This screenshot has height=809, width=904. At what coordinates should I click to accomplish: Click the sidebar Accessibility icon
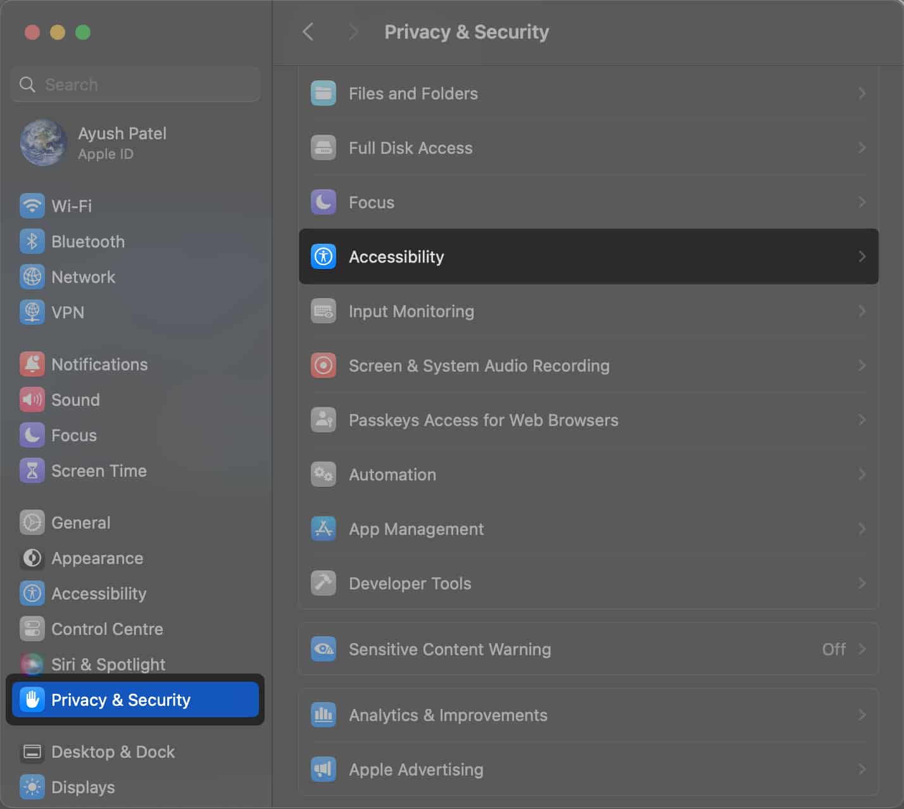tap(32, 593)
